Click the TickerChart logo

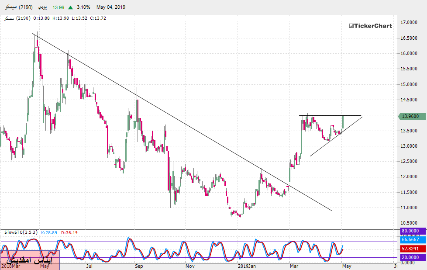coord(371,26)
